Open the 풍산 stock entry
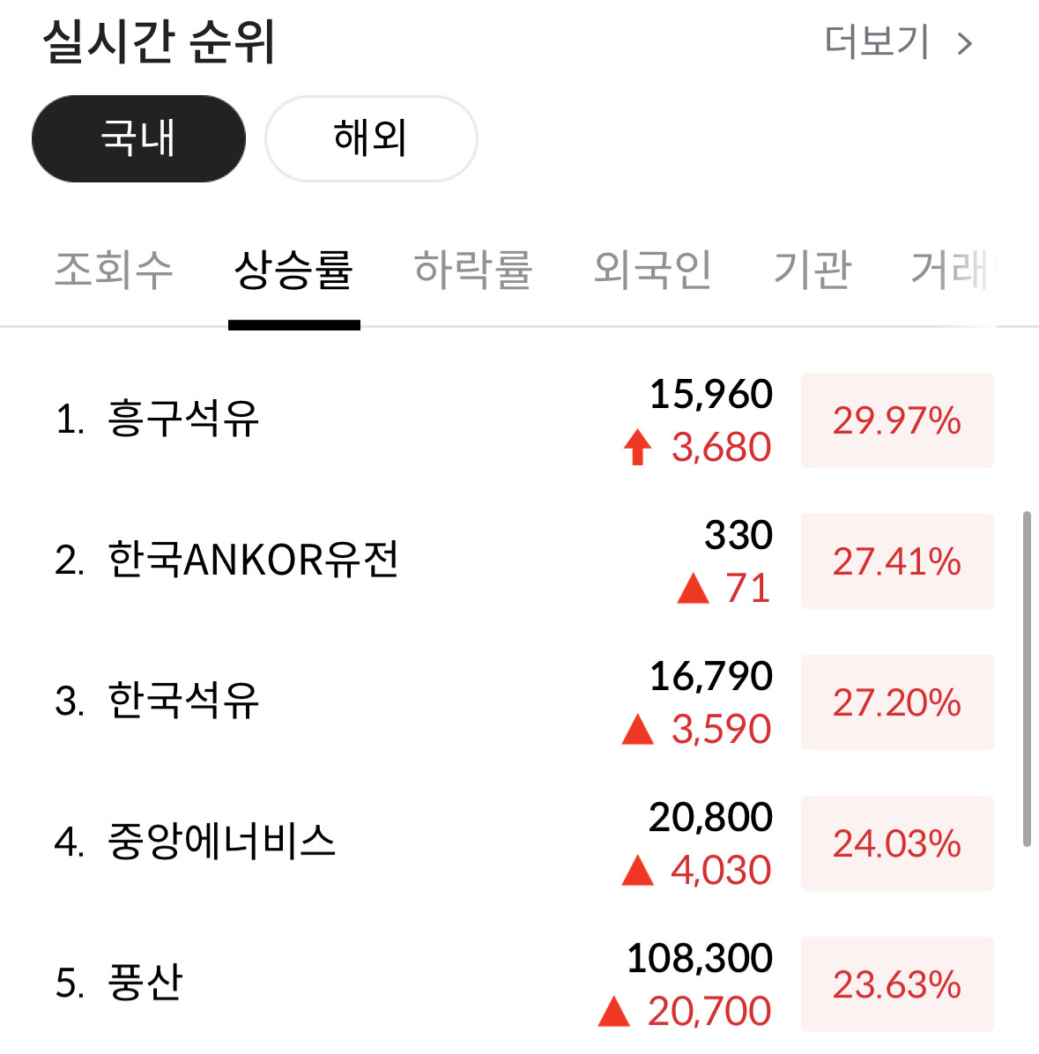Image resolution: width=1039 pixels, height=1054 pixels. (x=145, y=983)
